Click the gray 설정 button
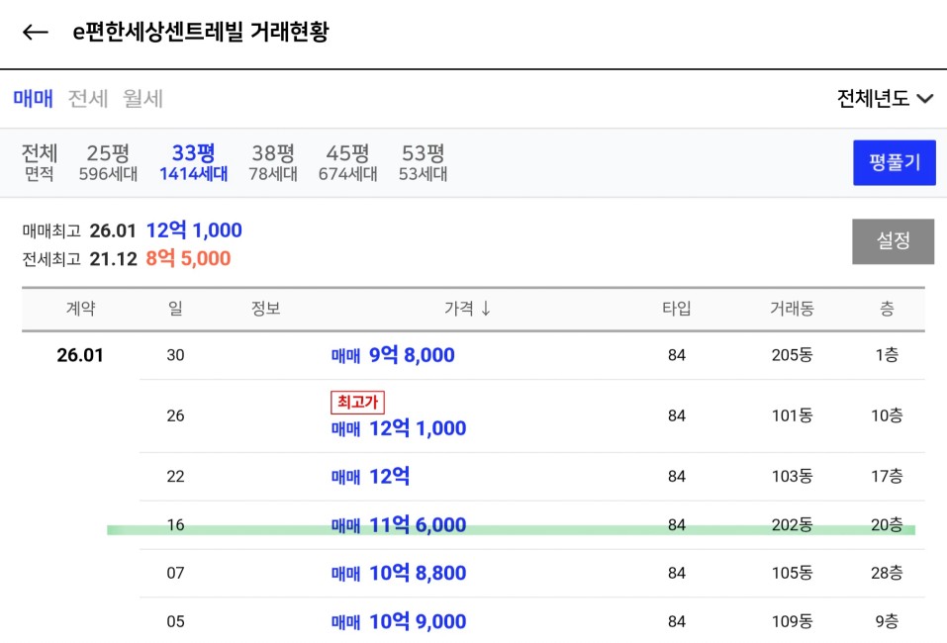 pyautogui.click(x=893, y=241)
